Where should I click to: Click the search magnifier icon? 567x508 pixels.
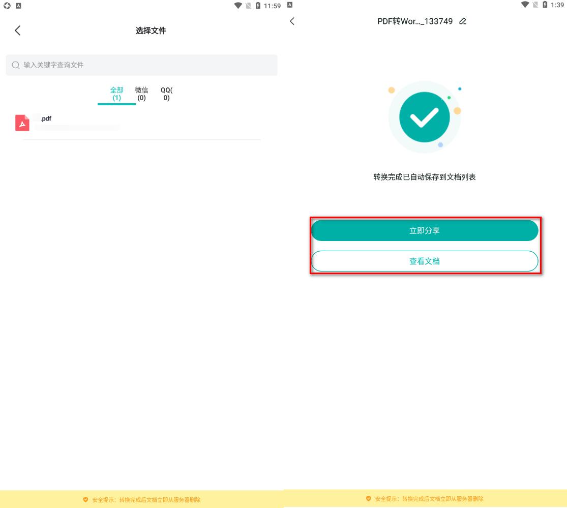pos(16,65)
